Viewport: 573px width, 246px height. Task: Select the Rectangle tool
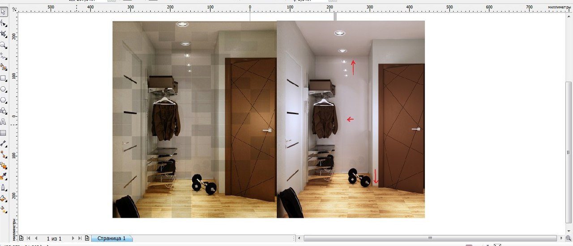pos(4,78)
